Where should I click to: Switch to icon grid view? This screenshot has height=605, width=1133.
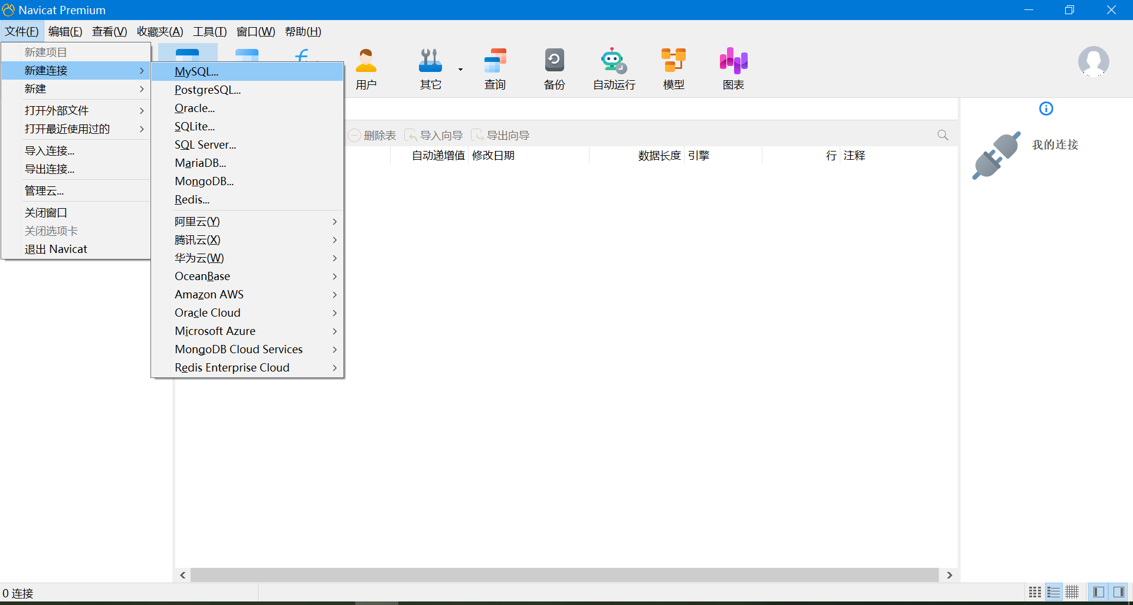tap(1035, 592)
